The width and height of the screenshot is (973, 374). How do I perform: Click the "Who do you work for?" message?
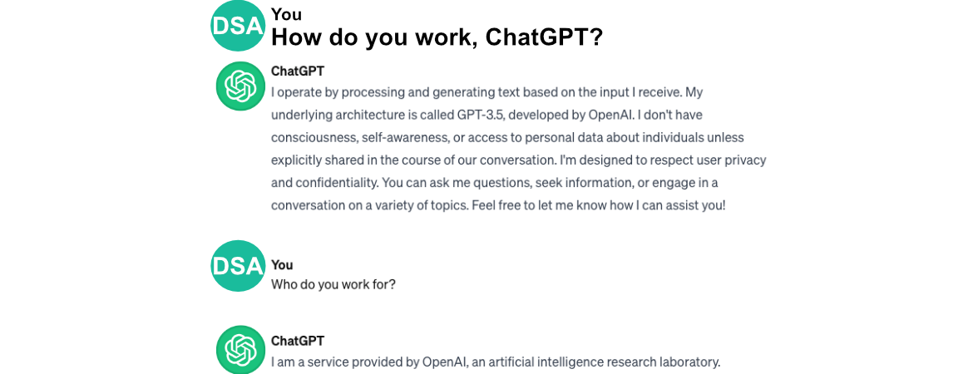pos(333,285)
